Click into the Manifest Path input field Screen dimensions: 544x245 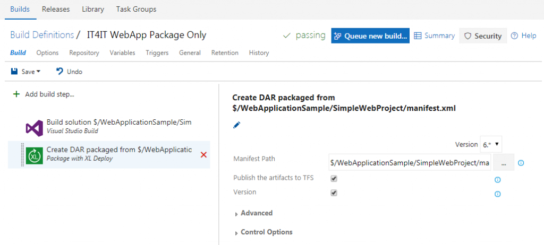[x=410, y=162]
